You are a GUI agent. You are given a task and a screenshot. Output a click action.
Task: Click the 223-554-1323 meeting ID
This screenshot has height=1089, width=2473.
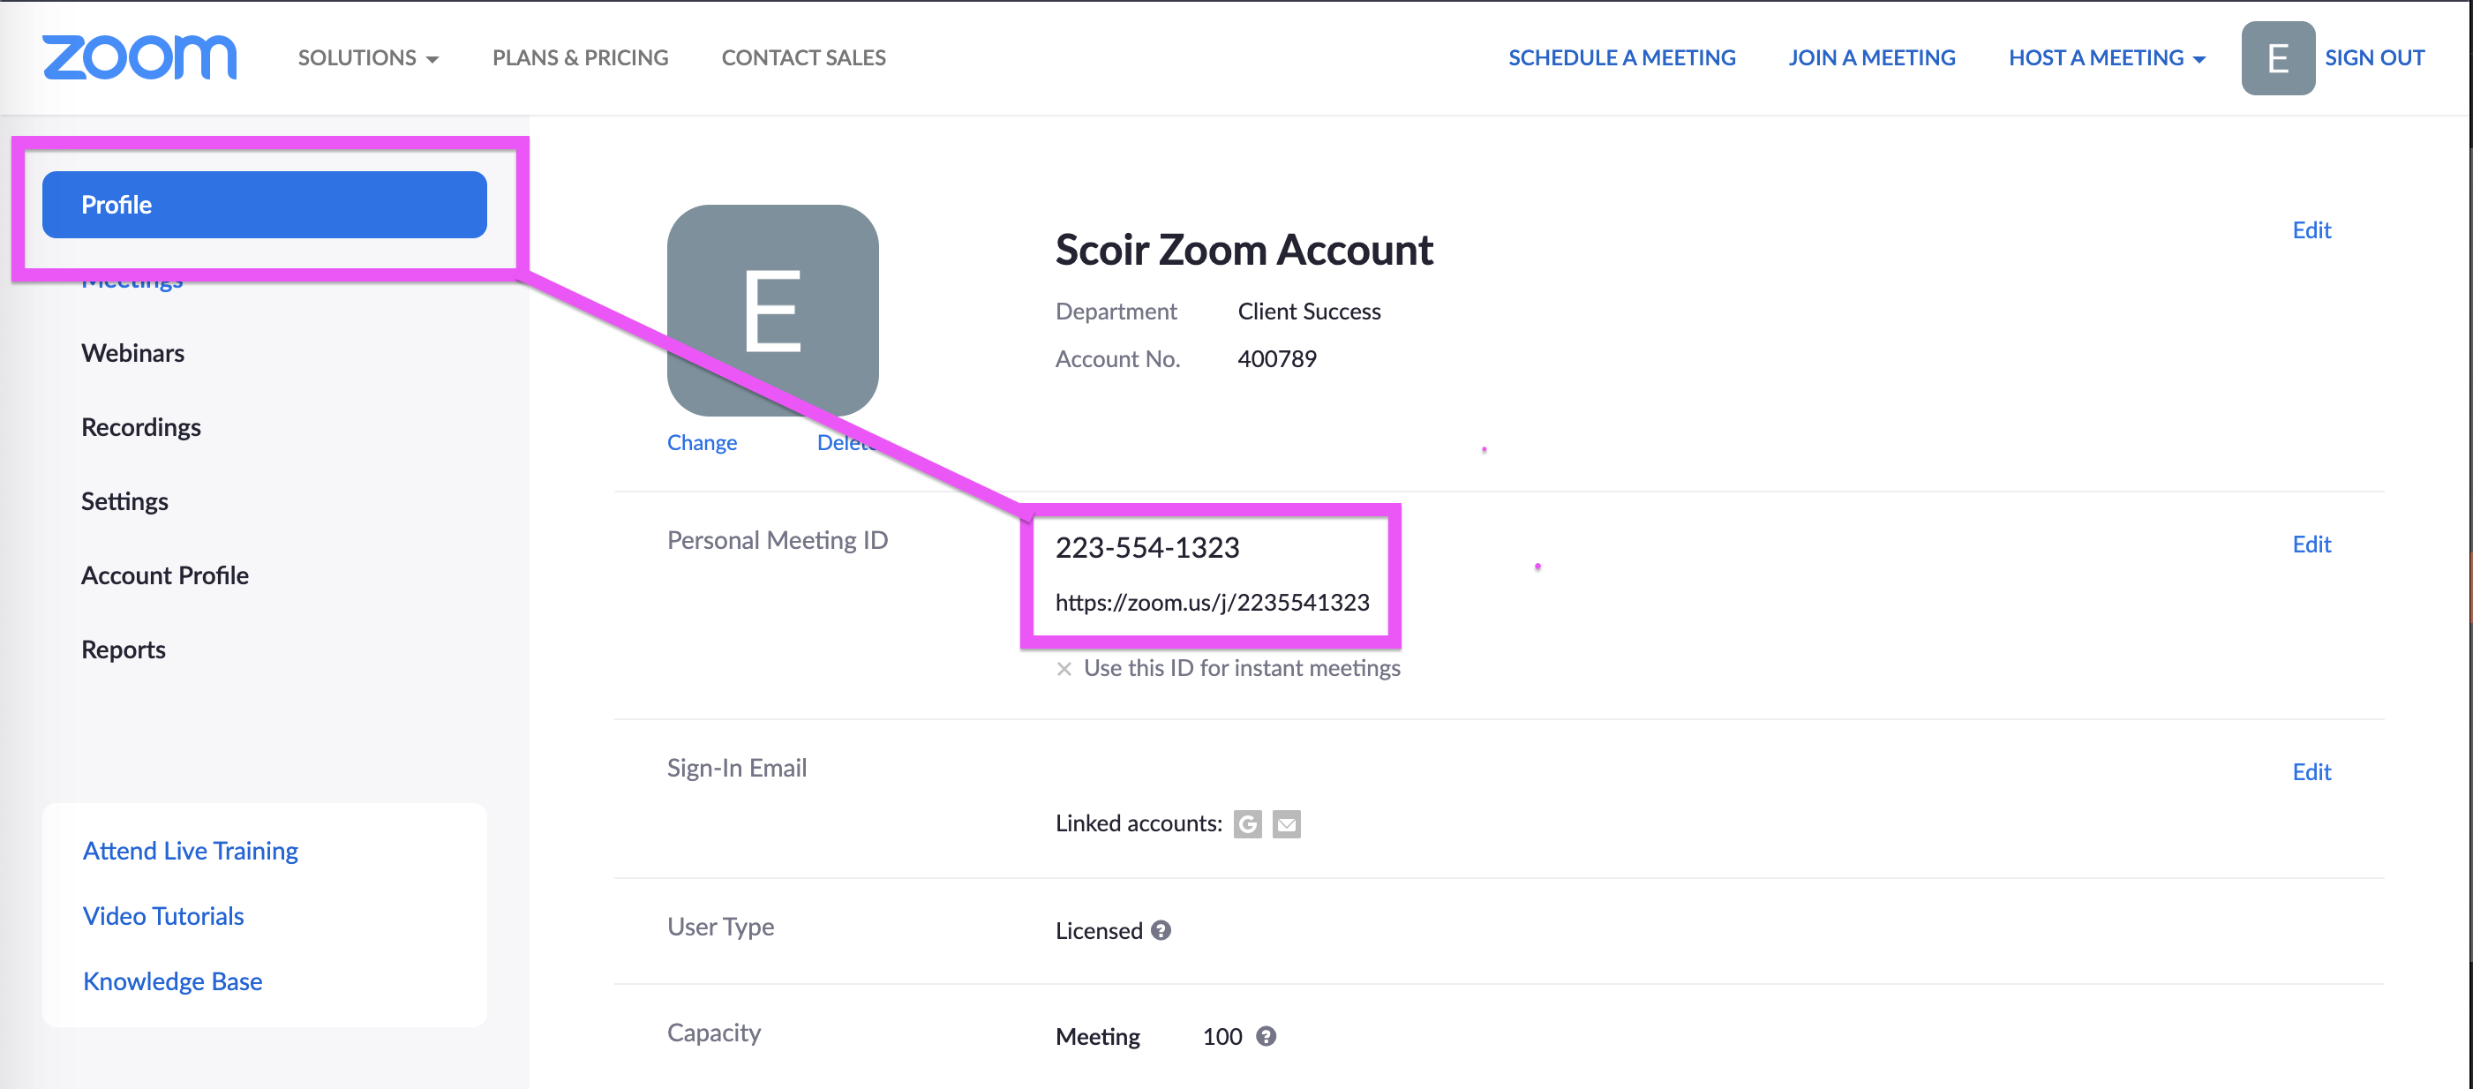[1147, 547]
